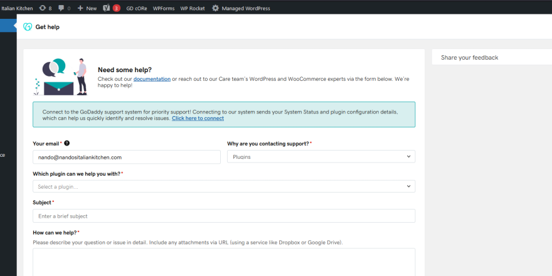Focus the Subject input field
Screen dimensions: 552x276
pos(224,216)
